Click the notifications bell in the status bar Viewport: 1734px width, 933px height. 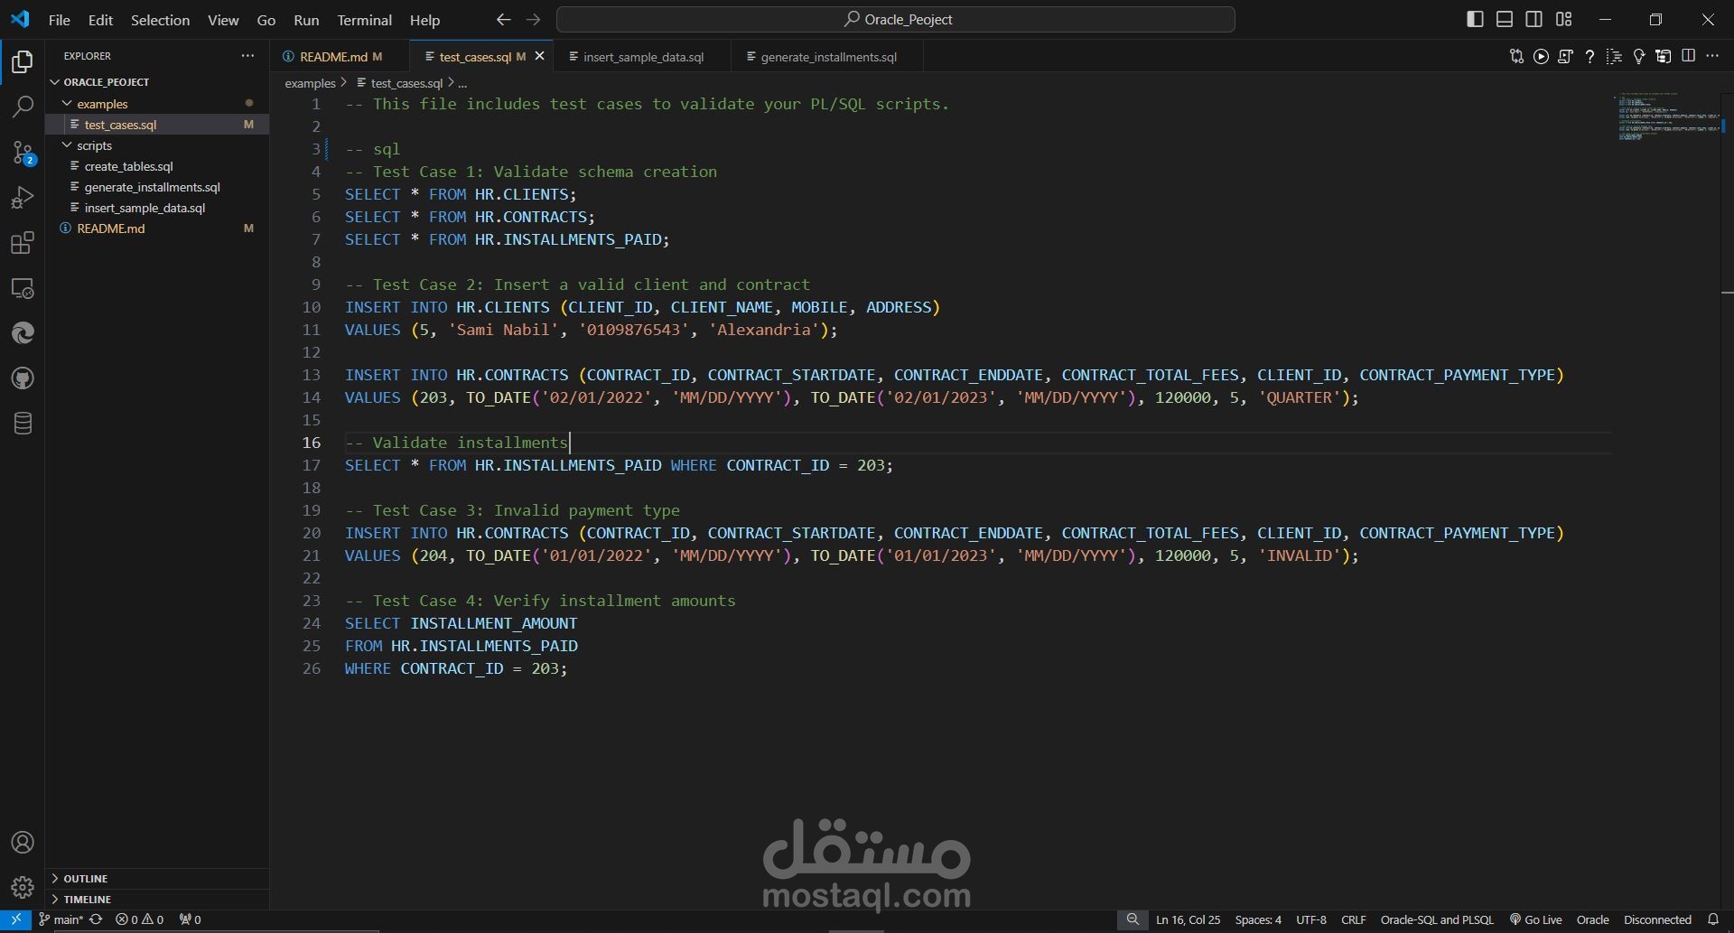(1713, 919)
